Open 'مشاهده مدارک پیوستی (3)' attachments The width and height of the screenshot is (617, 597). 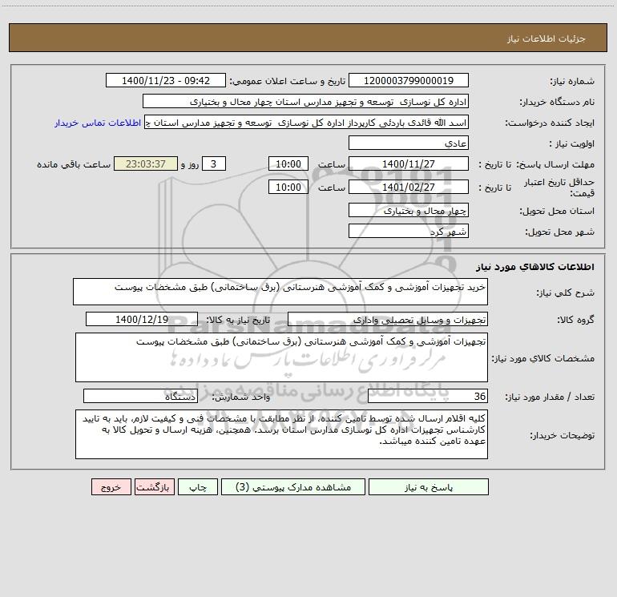pos(293,487)
